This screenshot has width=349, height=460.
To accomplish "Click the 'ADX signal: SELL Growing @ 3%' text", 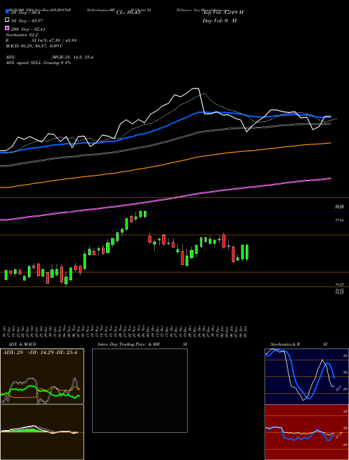I will (x=38, y=63).
